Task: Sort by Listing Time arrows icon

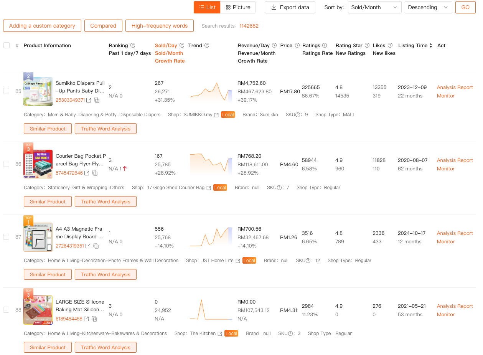Action: point(431,45)
